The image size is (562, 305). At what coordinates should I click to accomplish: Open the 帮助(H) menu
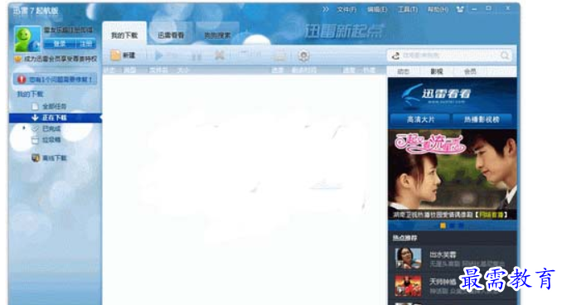point(438,9)
